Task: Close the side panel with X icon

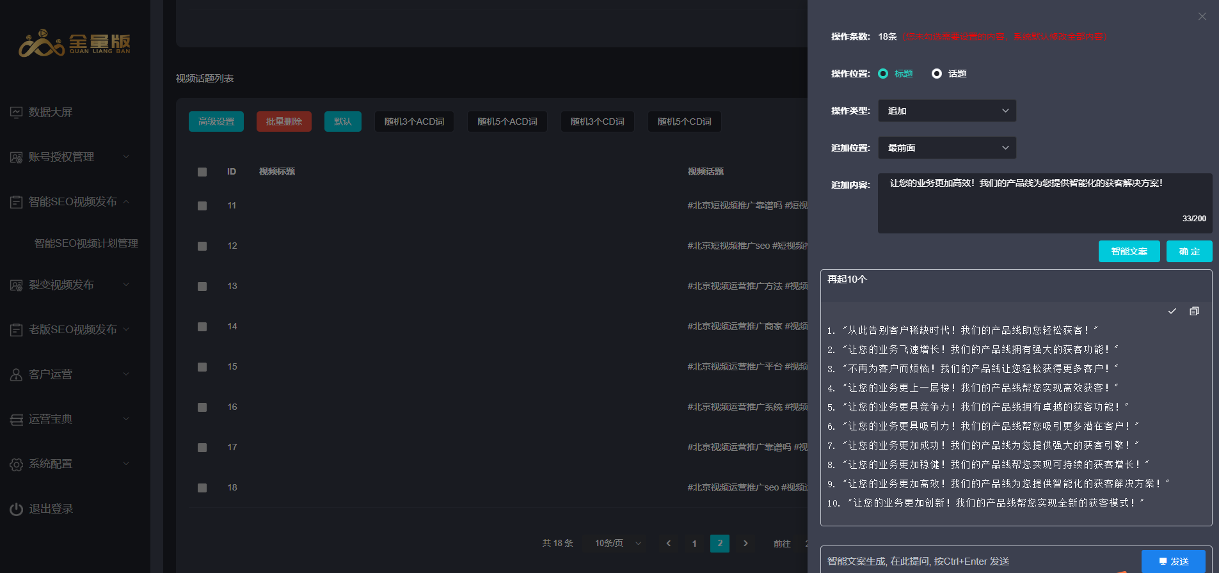Action: click(x=1202, y=17)
